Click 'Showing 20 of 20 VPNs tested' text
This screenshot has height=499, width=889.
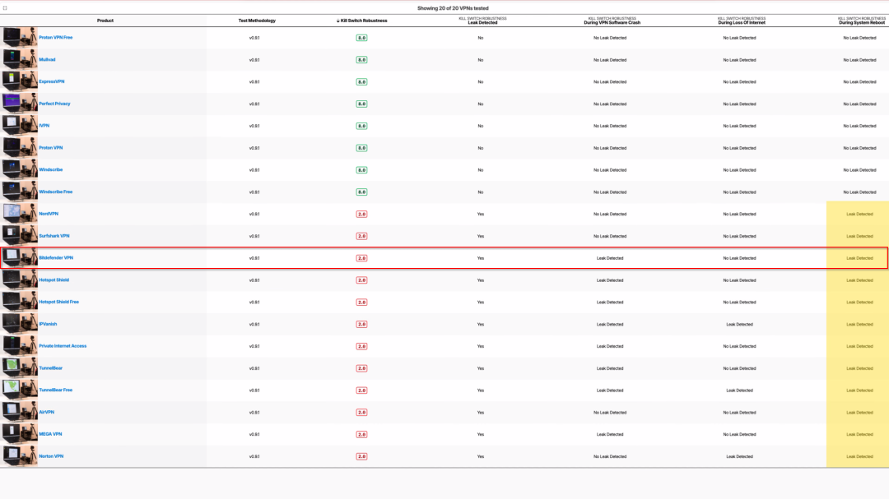coord(453,8)
